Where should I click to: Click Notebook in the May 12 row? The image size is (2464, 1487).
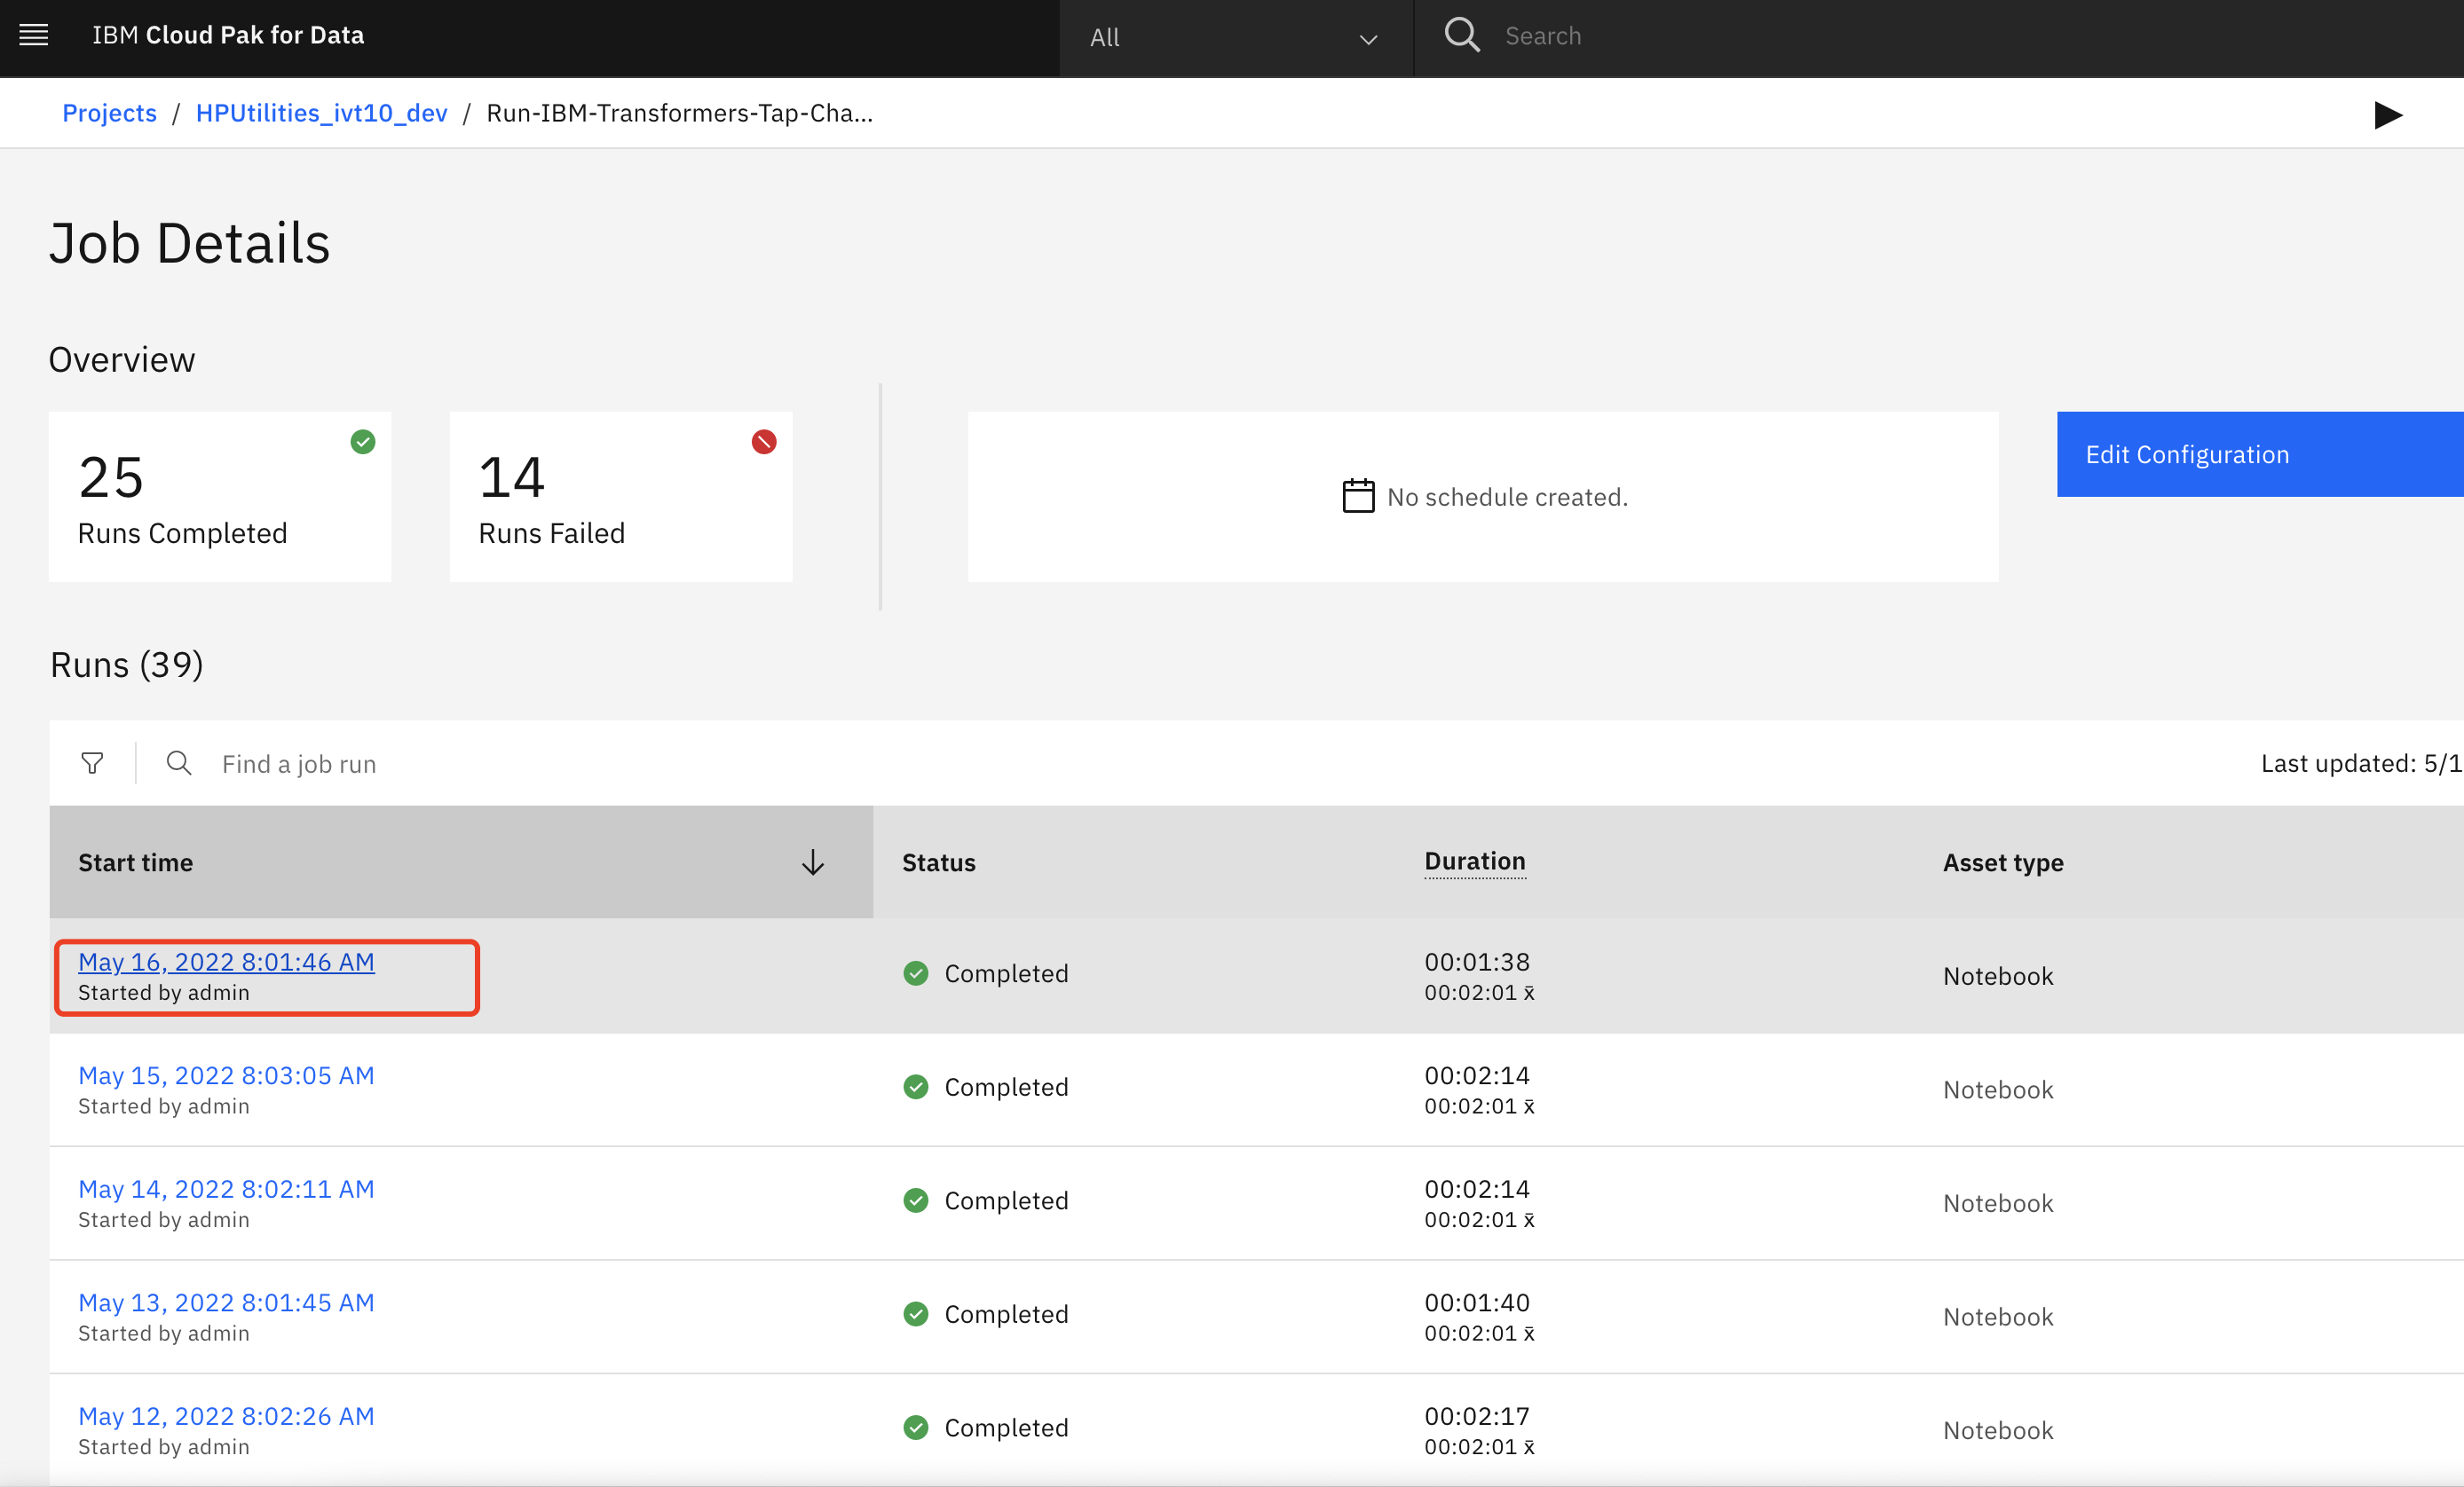(x=1998, y=1430)
